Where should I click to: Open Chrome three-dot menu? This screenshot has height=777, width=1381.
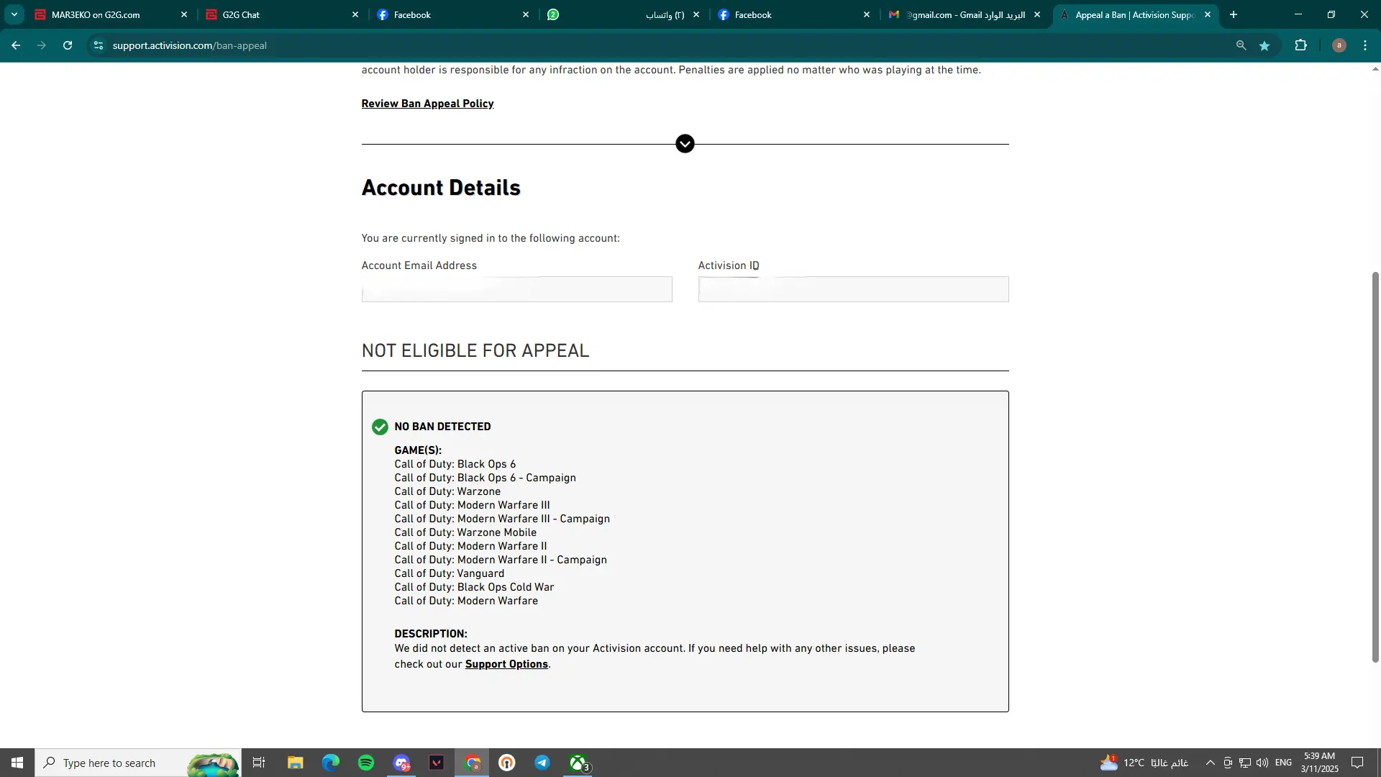pyautogui.click(x=1365, y=45)
